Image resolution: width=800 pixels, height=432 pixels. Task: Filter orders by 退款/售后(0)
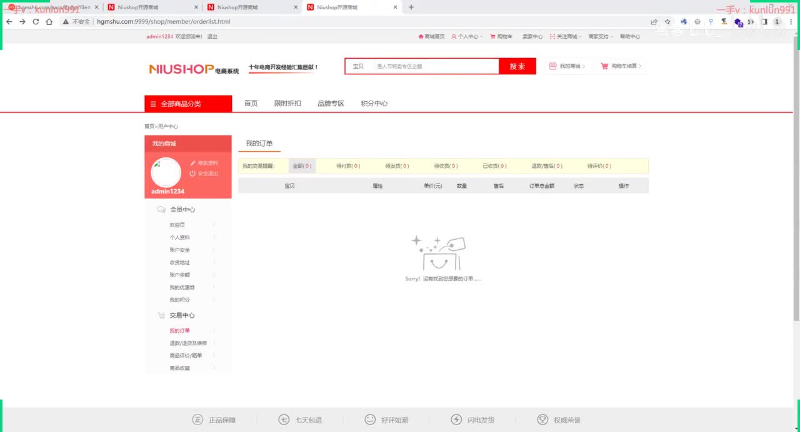547,166
